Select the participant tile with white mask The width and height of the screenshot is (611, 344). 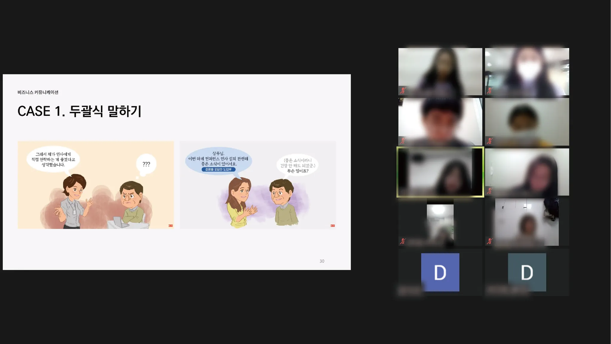pos(527,72)
